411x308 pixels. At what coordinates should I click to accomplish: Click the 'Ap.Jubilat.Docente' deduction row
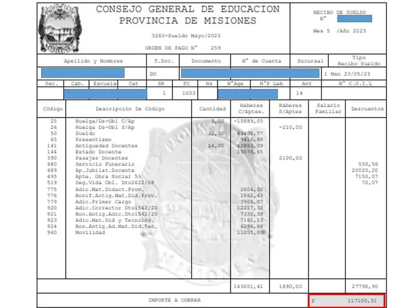coord(103,170)
